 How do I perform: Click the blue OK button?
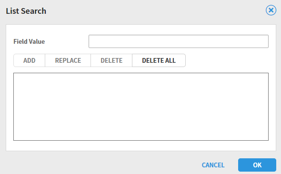pyautogui.click(x=257, y=165)
